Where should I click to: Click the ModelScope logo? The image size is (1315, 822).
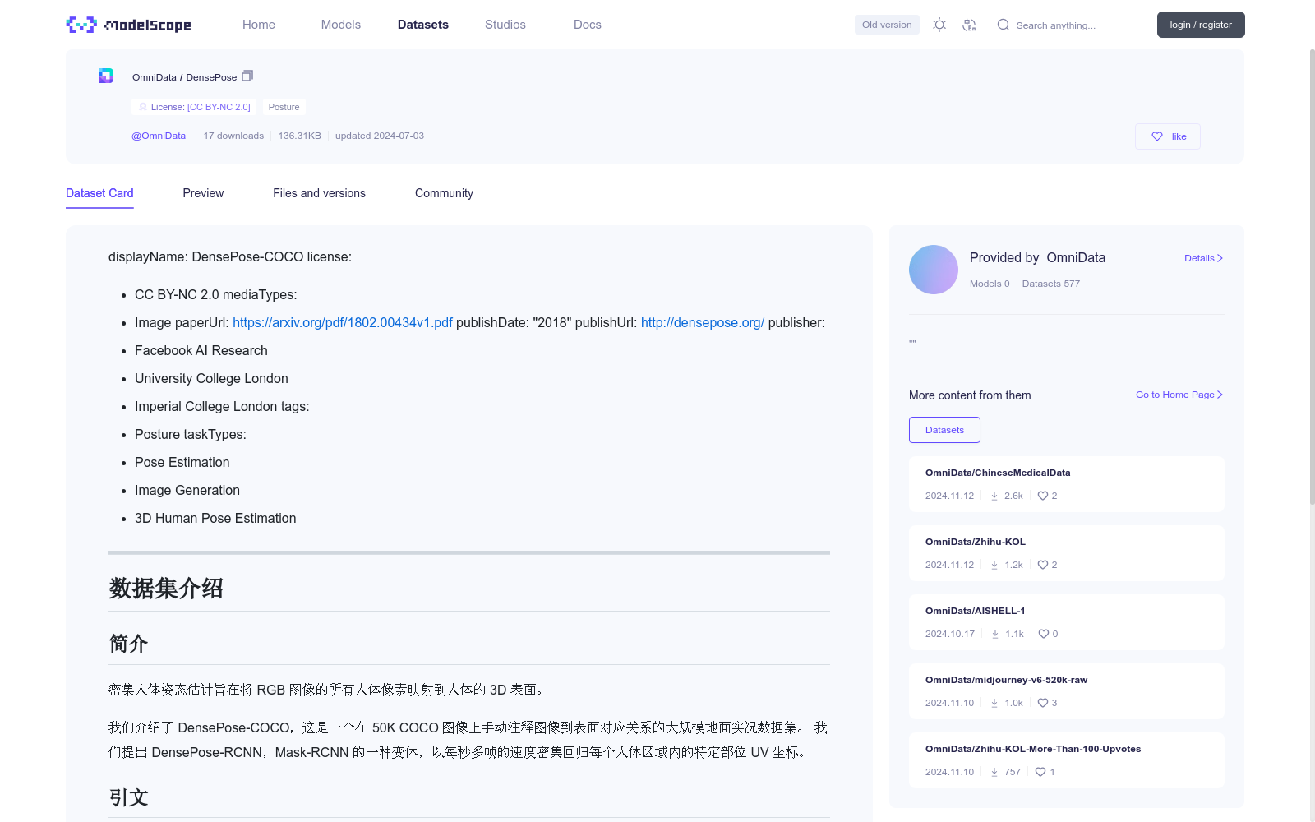pos(128,25)
